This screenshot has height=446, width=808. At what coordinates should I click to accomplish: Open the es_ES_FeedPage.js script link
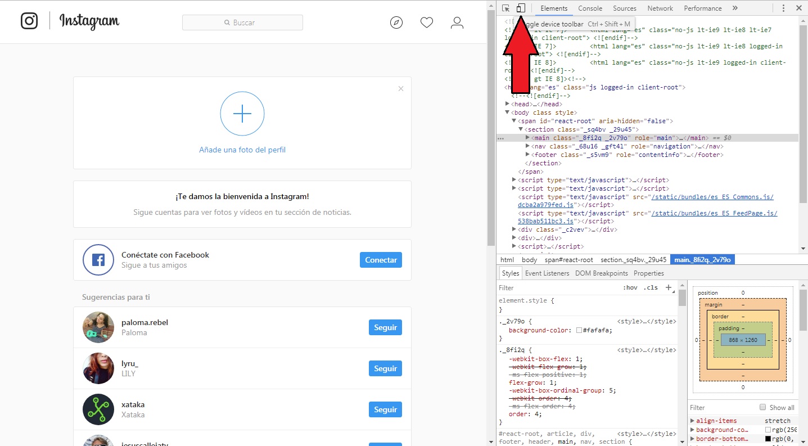click(714, 213)
